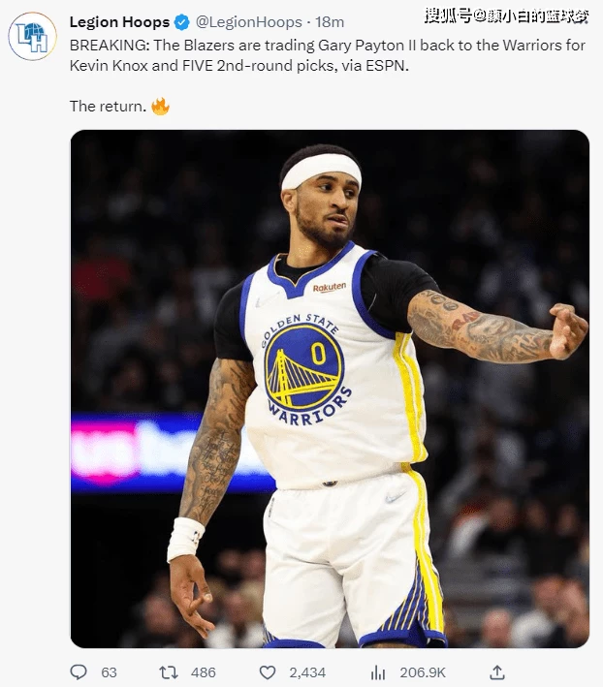The width and height of the screenshot is (603, 687).
Task: Click the Warriors jersey logo in photo
Action: click(305, 369)
